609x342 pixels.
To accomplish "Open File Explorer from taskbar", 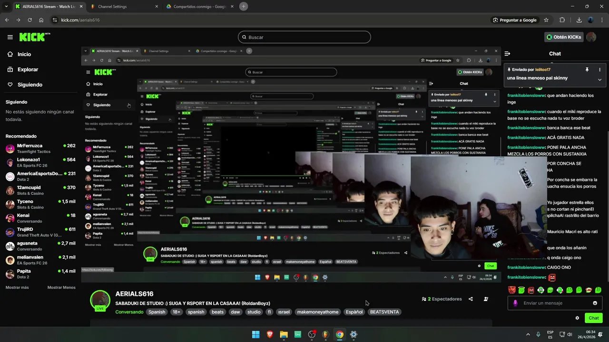I will 284,334.
